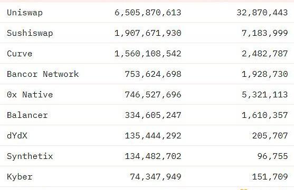
Task: Click the Kyber project name
Action: coord(20,177)
